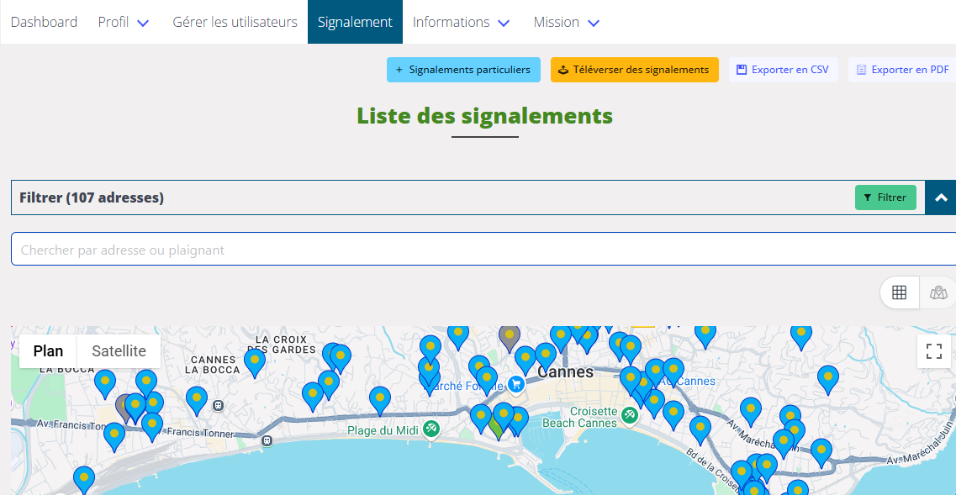Collapse the filter panel with chevron
This screenshot has width=956, height=495.
coord(940,197)
